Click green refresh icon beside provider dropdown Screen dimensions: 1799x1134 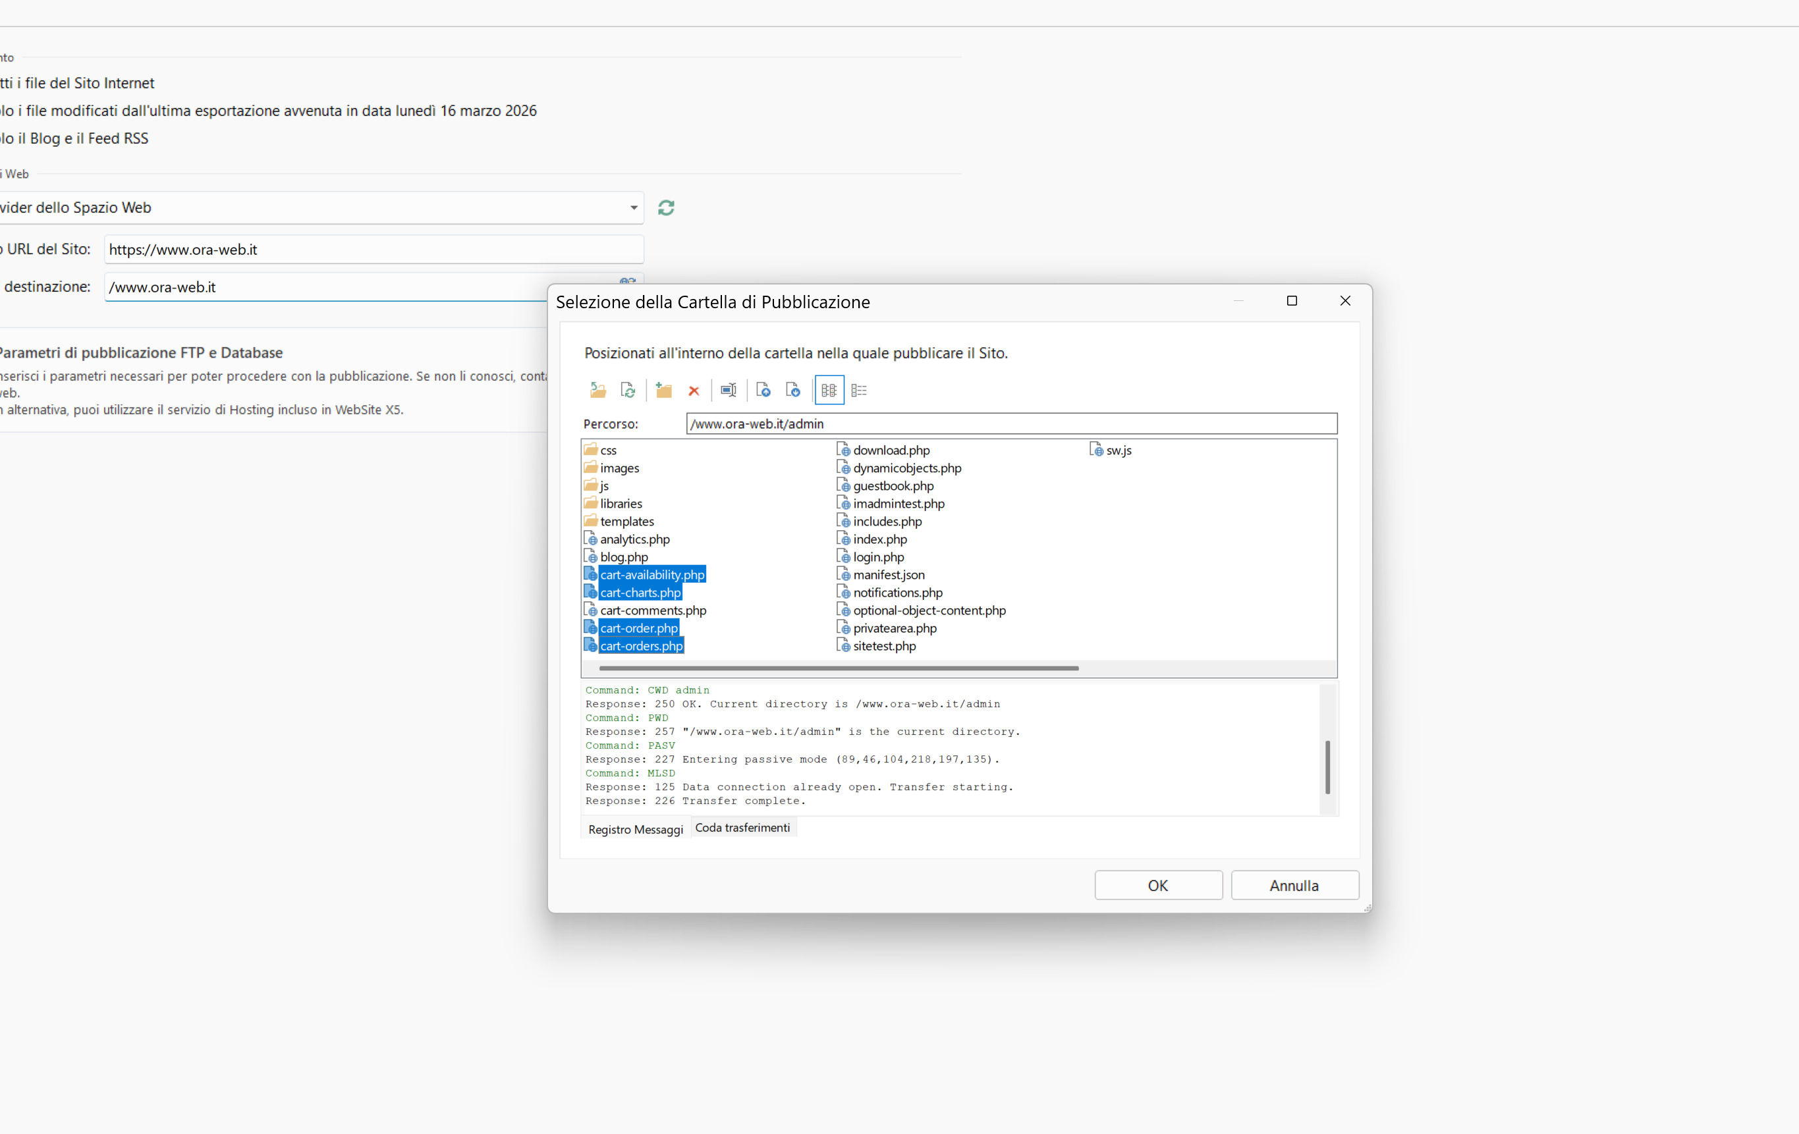(x=666, y=207)
